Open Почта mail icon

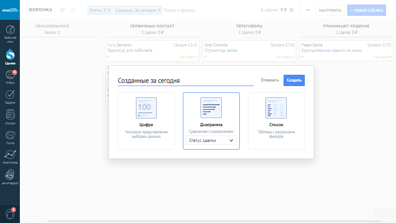click(10, 137)
